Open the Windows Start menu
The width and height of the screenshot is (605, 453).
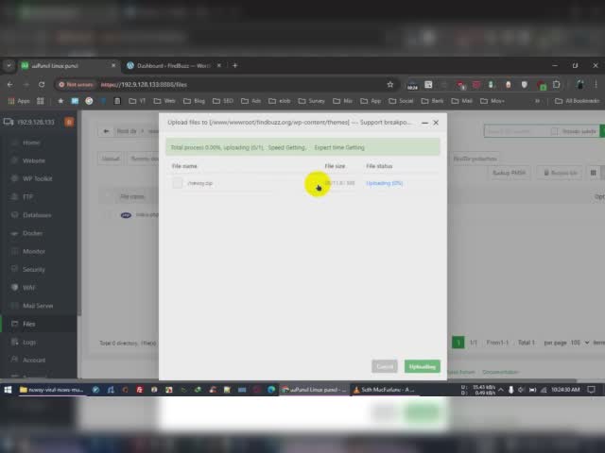[8, 390]
